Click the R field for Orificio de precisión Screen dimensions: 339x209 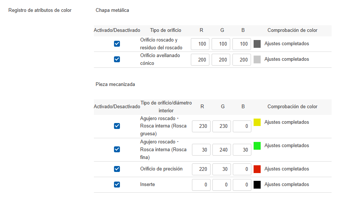tap(201, 169)
